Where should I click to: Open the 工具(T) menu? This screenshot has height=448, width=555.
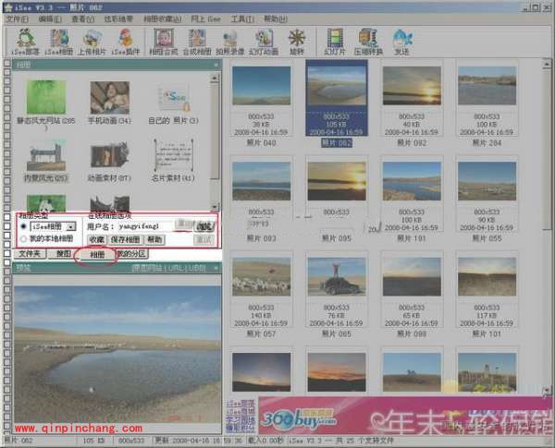tap(242, 18)
